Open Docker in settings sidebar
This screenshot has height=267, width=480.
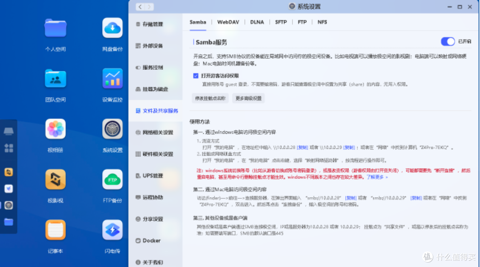point(156,241)
